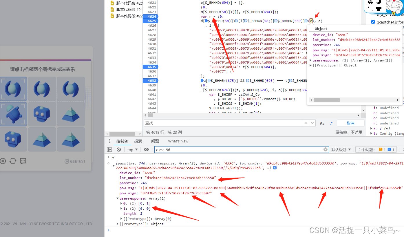Open live expression eye icon
The height and width of the screenshot is (237, 404).
tap(146, 150)
